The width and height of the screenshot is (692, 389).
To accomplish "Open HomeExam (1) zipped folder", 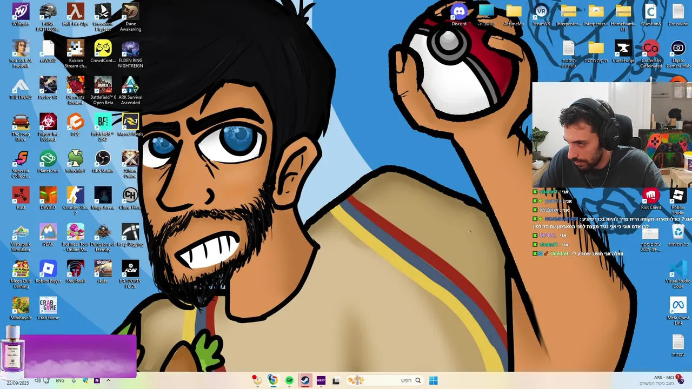I will click(623, 16).
